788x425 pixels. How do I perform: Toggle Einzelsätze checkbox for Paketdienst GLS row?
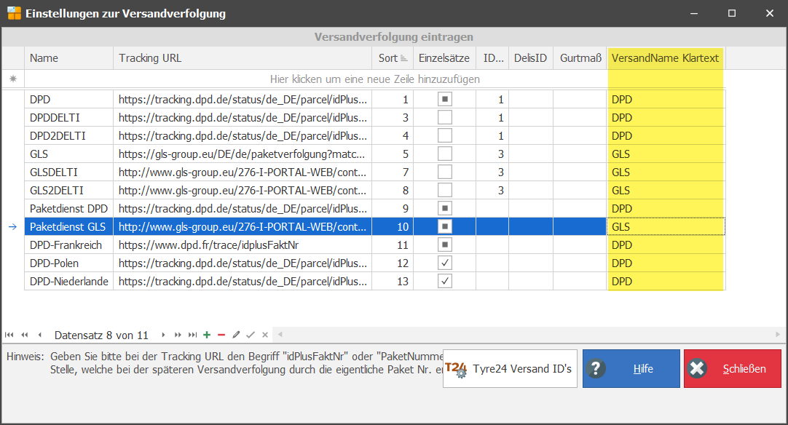[x=445, y=226]
